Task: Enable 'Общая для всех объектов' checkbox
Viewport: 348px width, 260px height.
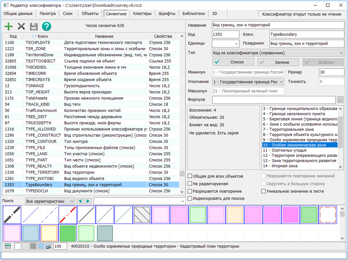Action: tap(190, 176)
